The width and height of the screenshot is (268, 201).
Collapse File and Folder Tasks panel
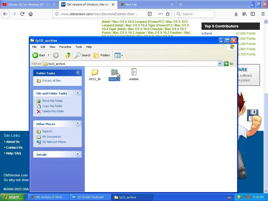coord(78,93)
